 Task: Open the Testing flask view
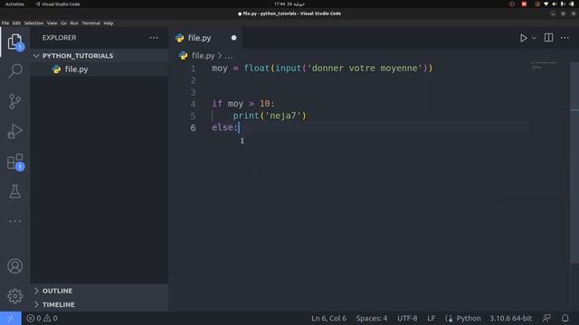pos(15,191)
